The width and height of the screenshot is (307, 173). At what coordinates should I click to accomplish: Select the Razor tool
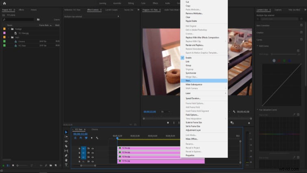[66, 146]
